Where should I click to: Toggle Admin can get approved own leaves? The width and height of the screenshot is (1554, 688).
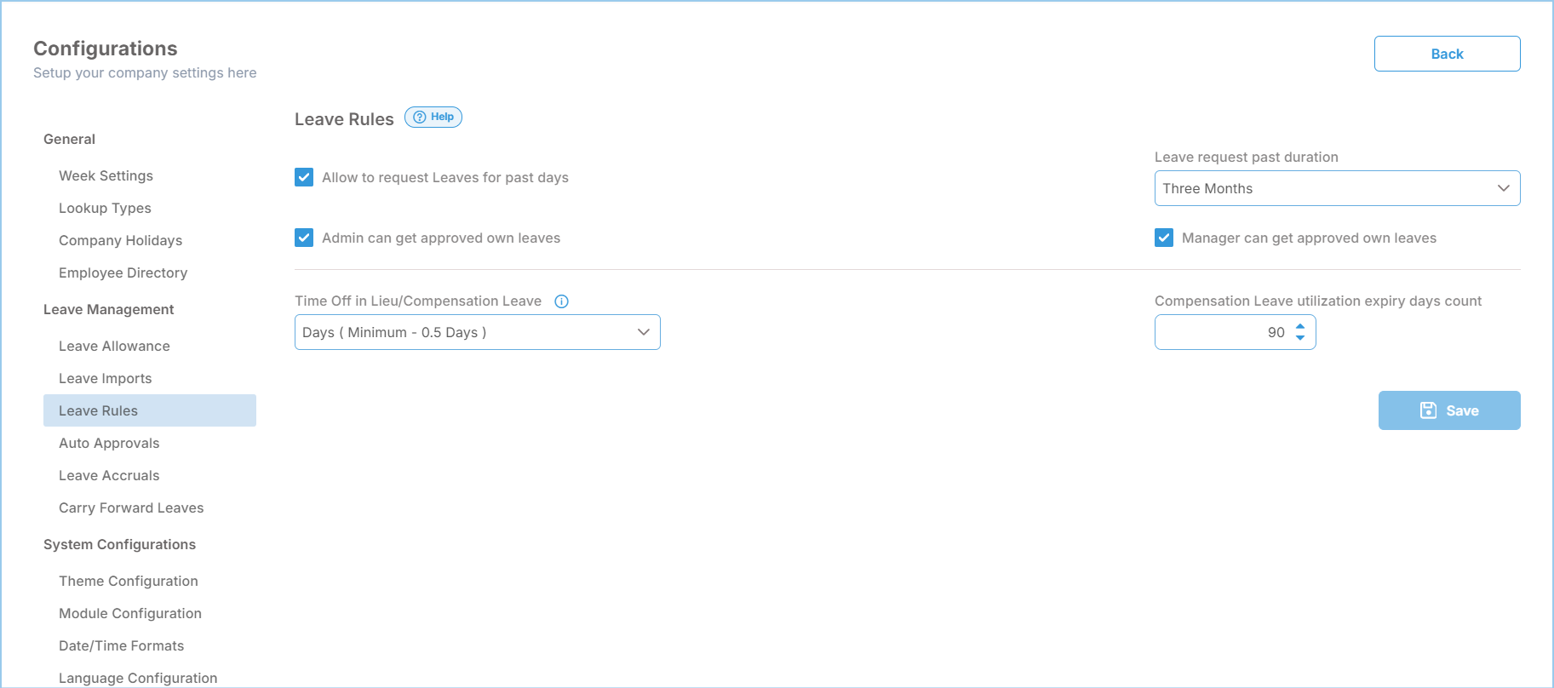[x=304, y=238]
